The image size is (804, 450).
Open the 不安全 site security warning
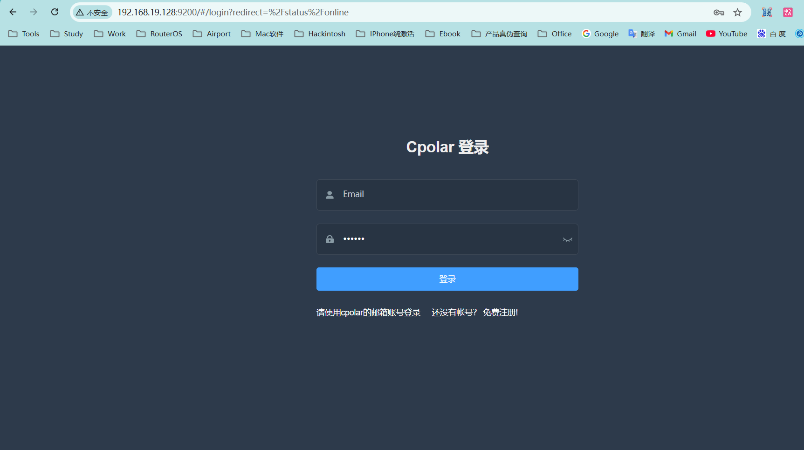[x=92, y=13]
